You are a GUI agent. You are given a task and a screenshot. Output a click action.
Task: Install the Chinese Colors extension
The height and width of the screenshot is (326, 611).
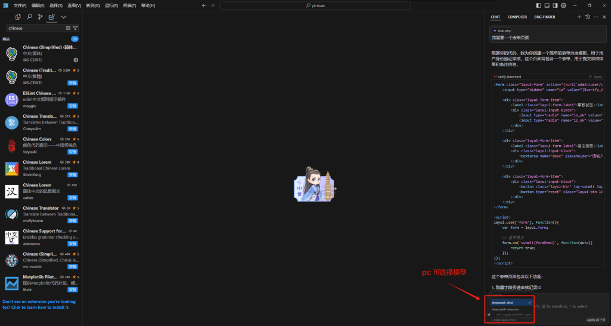(72, 152)
